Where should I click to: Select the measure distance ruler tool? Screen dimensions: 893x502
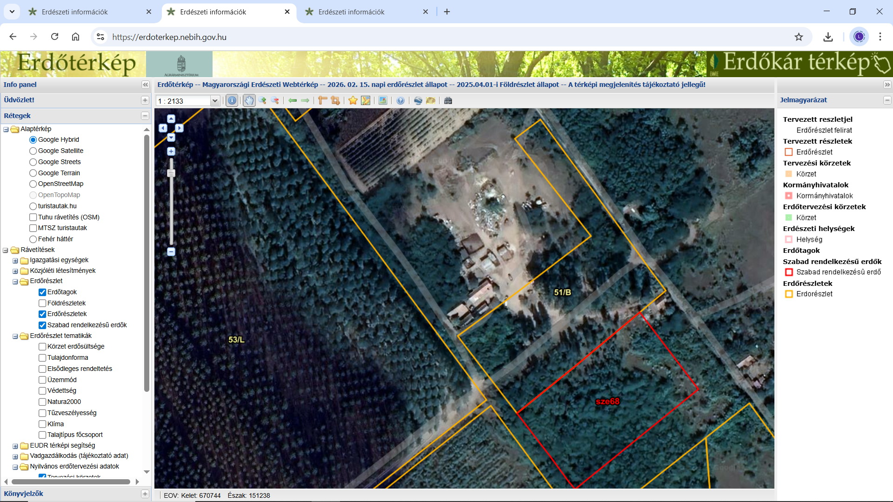tap(322, 100)
